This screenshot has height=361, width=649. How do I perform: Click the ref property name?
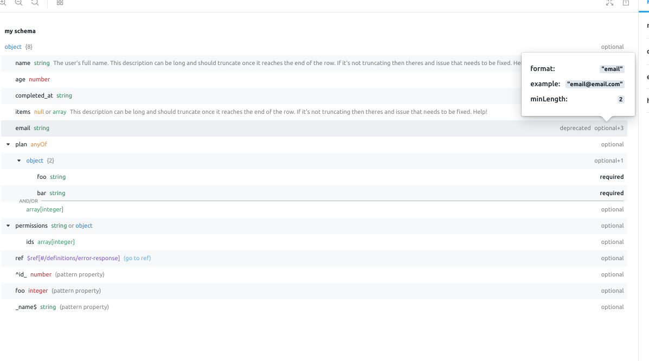point(20,259)
